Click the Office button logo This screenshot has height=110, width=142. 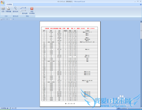2,3
